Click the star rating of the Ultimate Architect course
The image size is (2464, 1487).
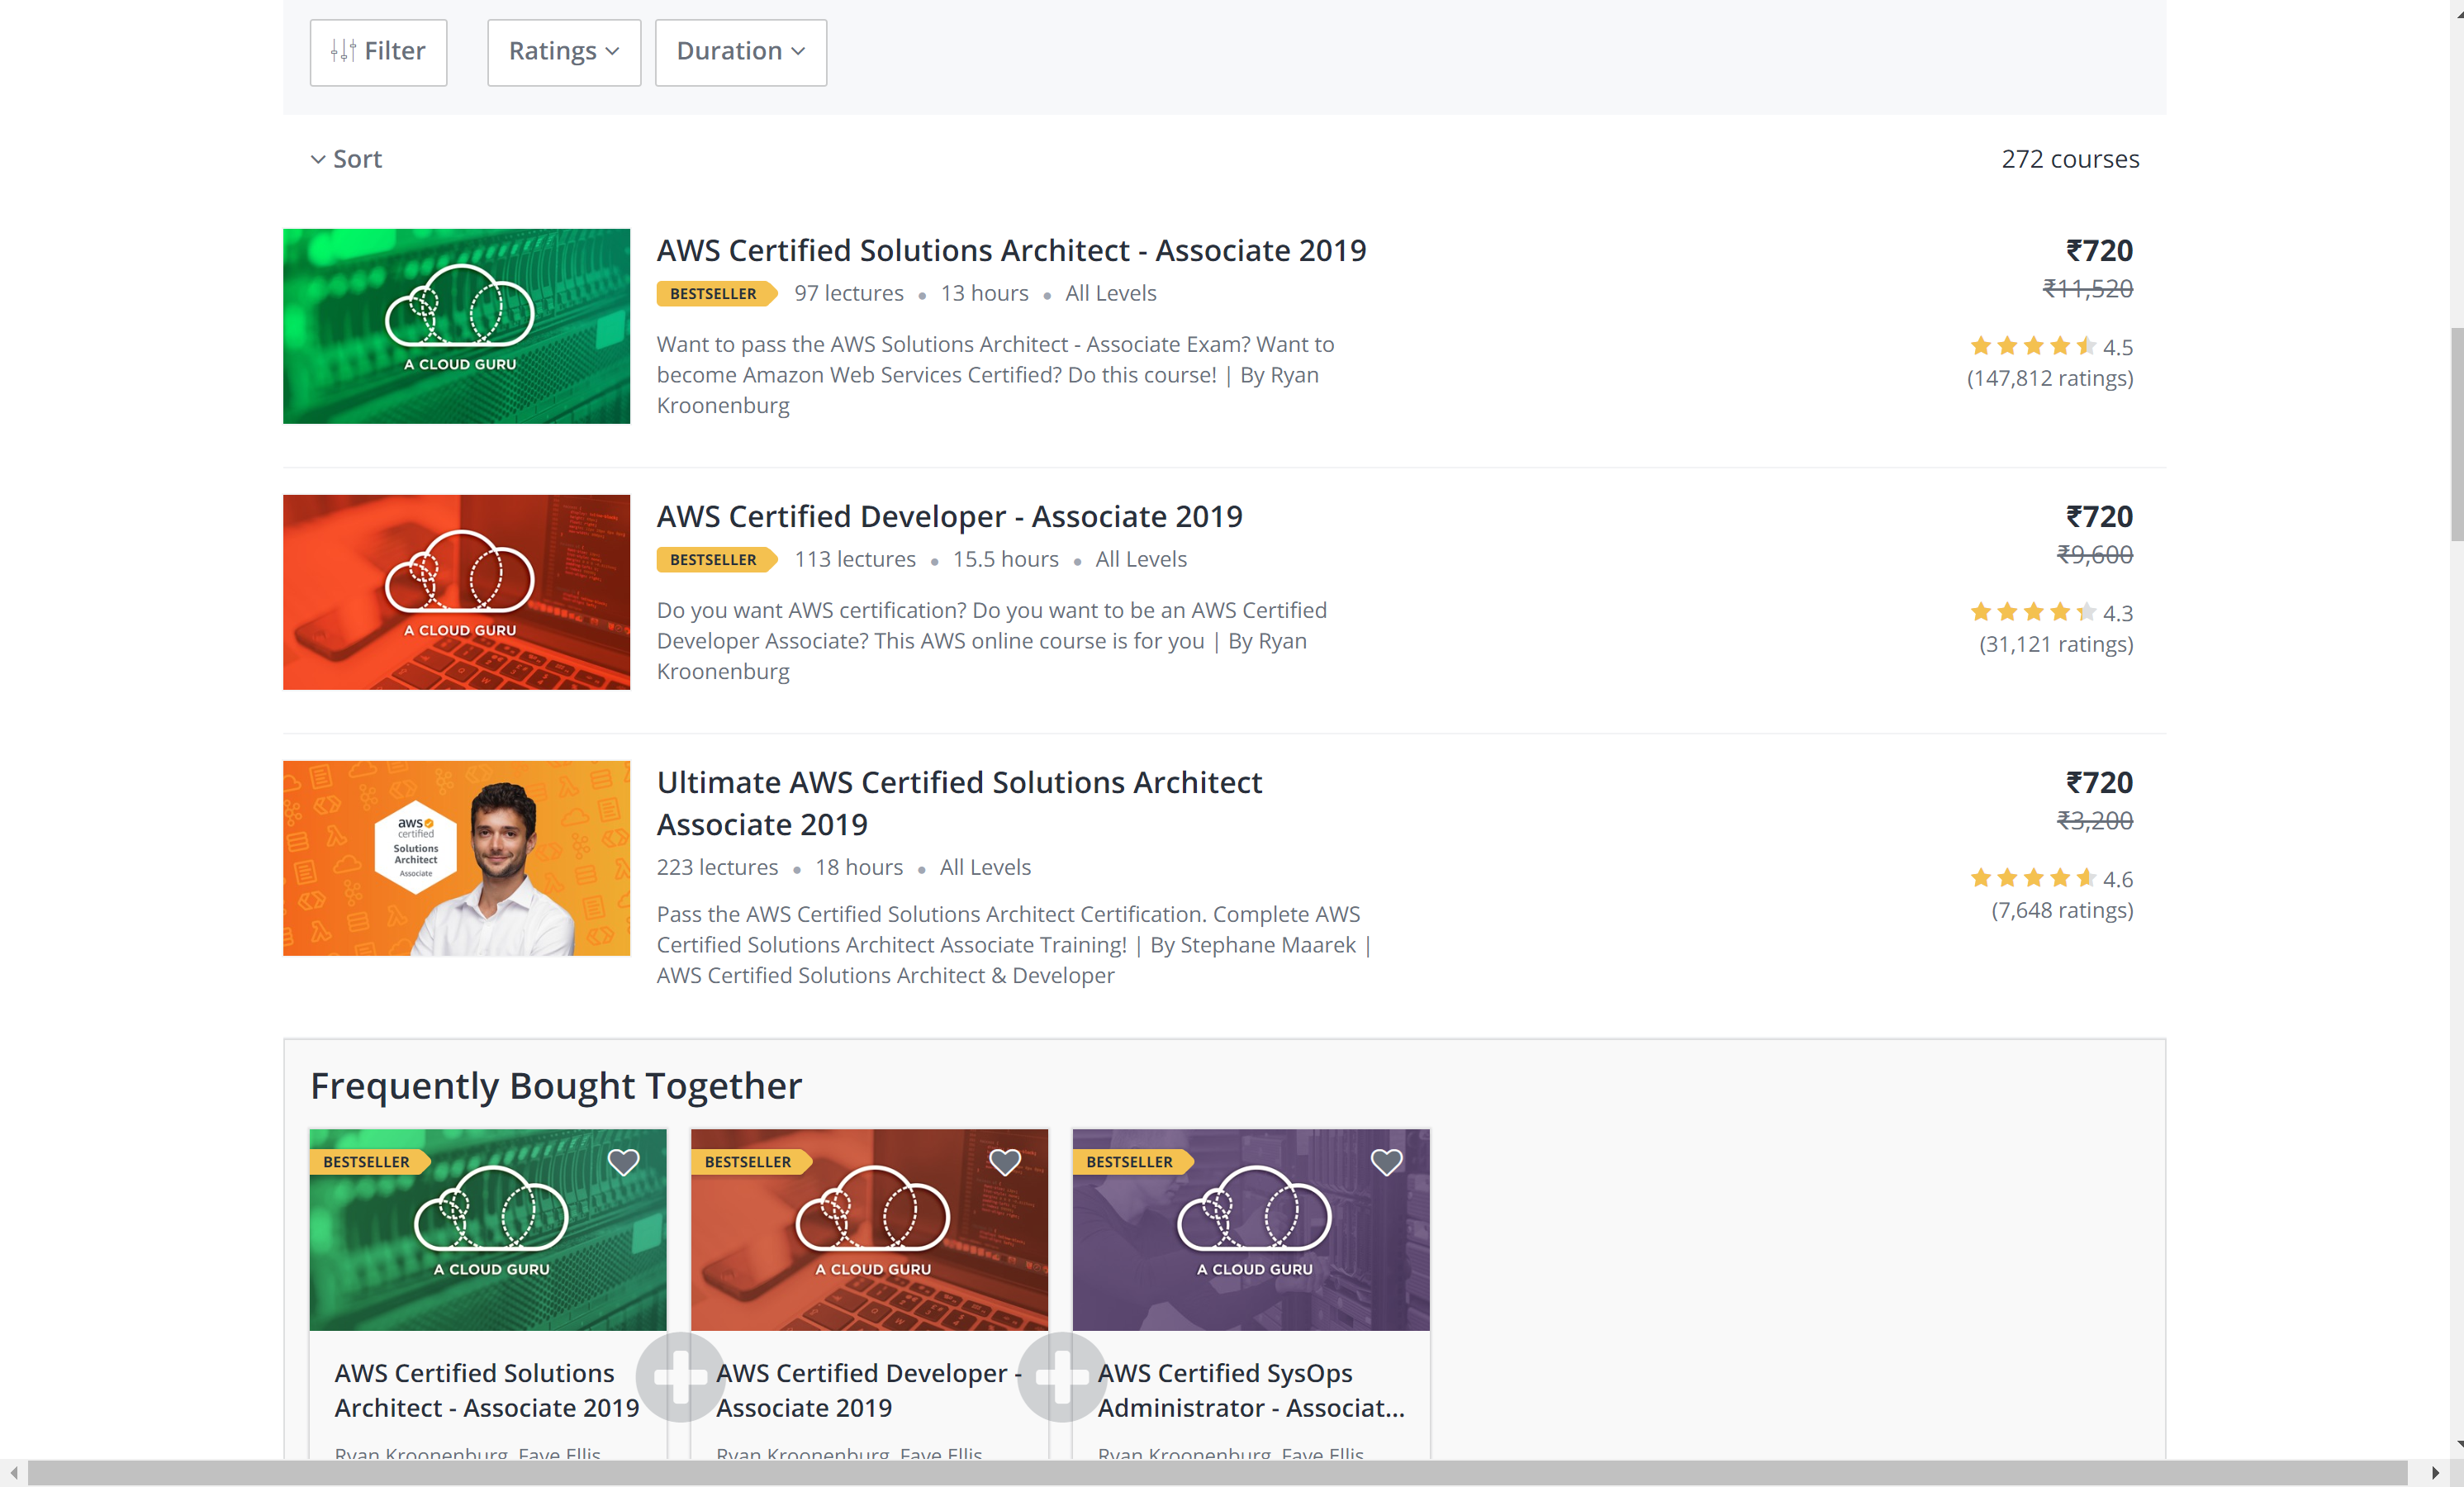click(2033, 878)
